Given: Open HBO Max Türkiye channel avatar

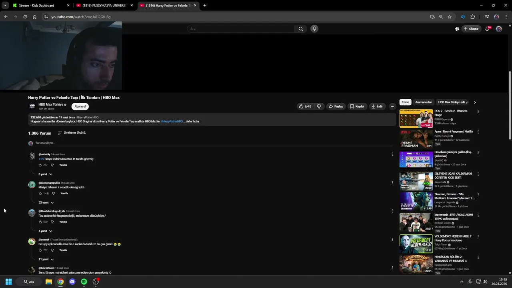Looking at the screenshot, I should pos(32,106).
